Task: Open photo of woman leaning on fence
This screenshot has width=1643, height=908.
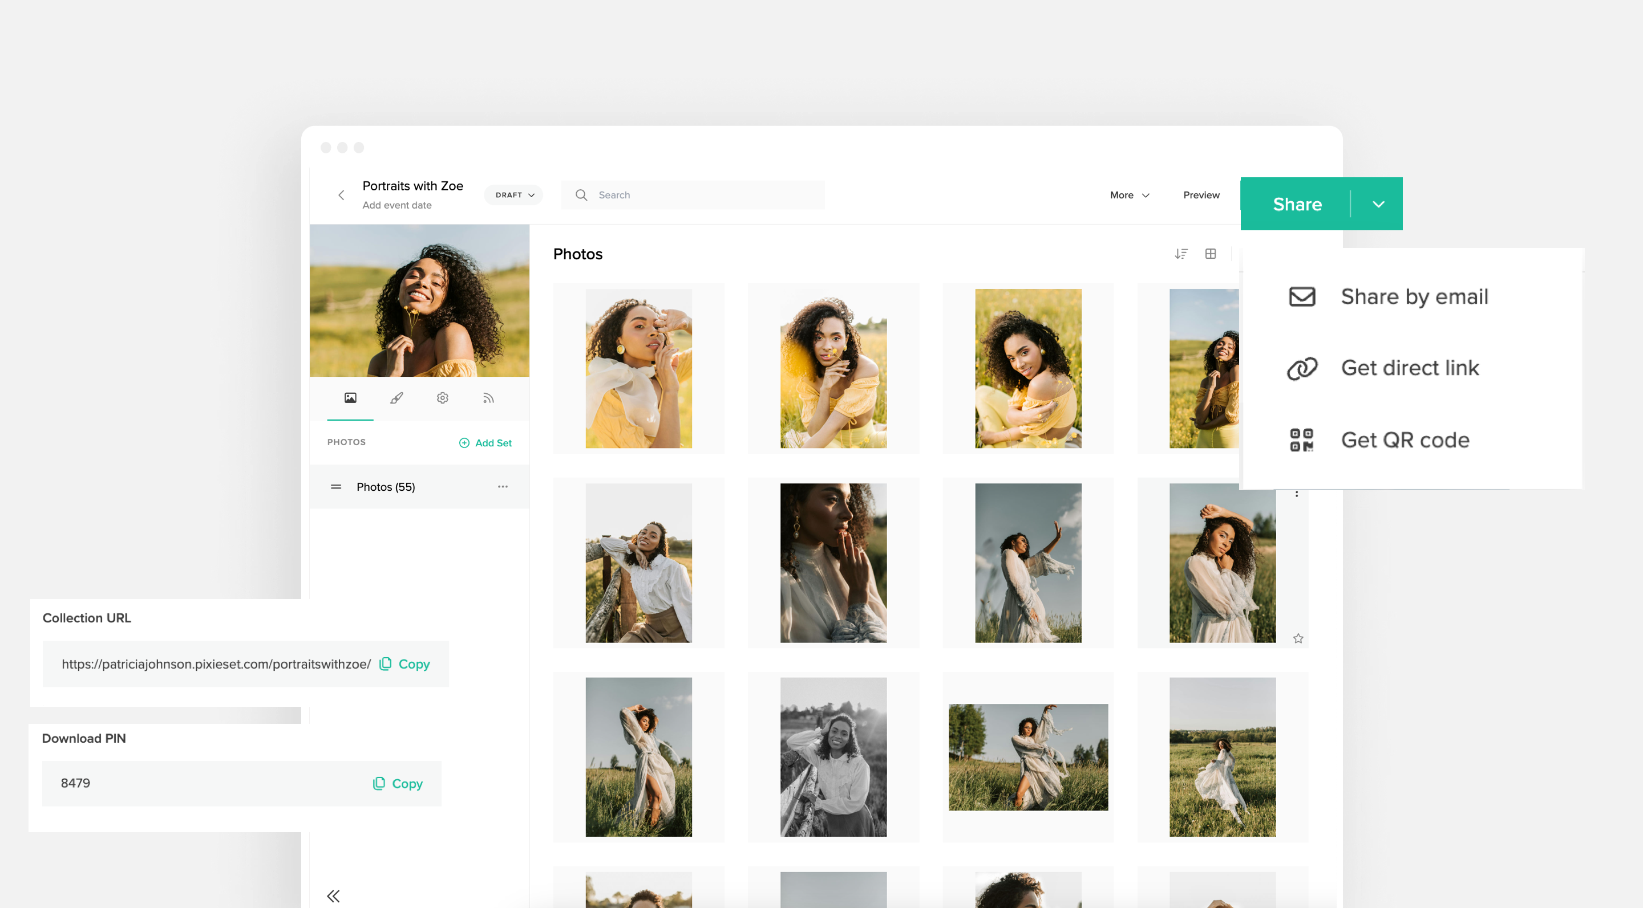Action: [x=638, y=563]
